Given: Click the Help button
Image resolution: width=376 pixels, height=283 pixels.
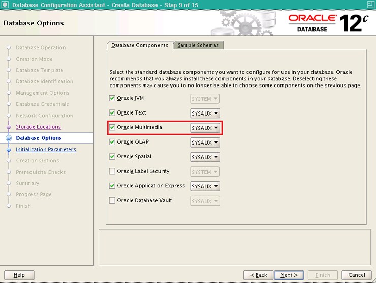Looking at the screenshot, I should pos(19,275).
